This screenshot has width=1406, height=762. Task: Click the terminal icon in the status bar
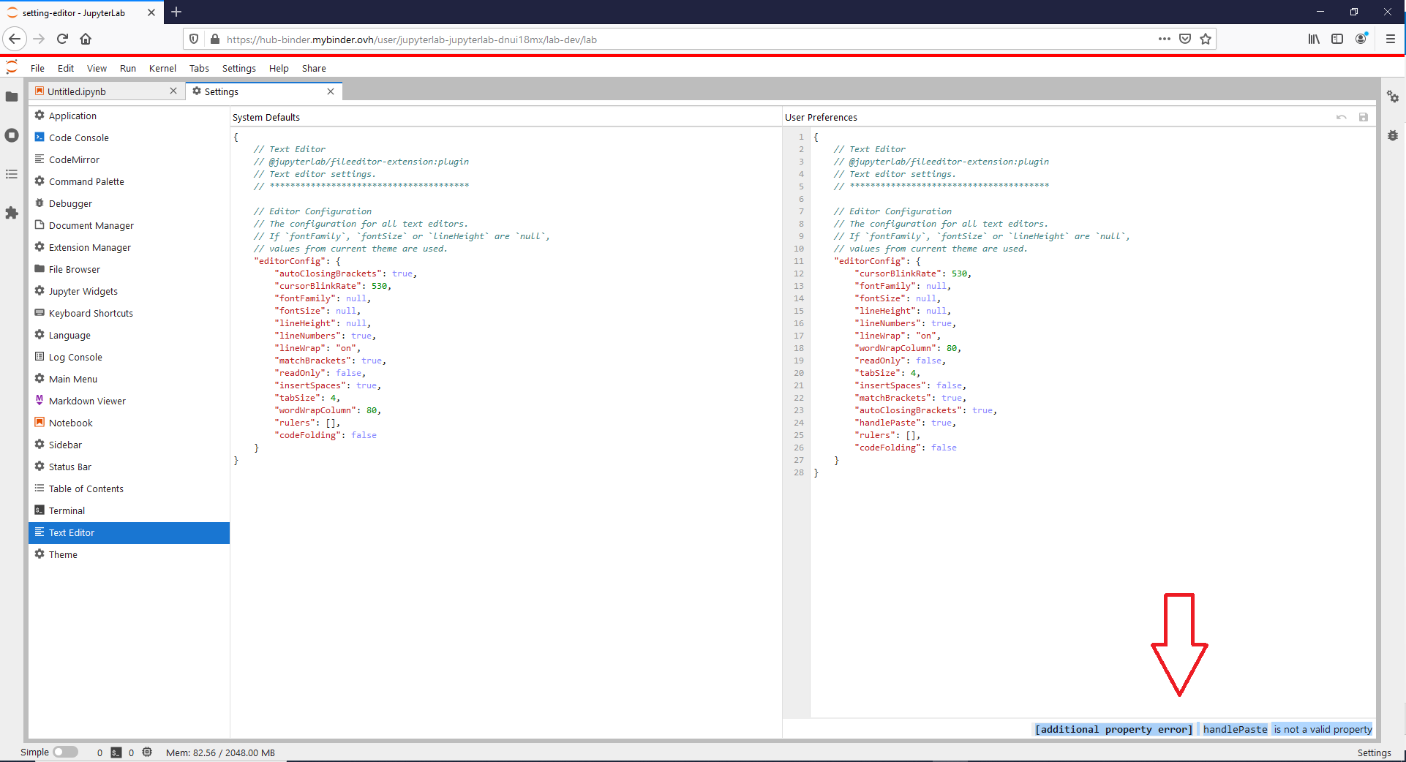(x=116, y=752)
